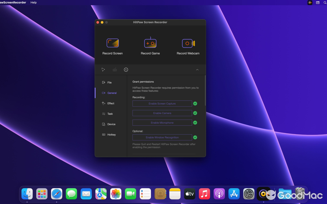
Task: Click the green checkmark next to Enable Camera
Action: 195,113
